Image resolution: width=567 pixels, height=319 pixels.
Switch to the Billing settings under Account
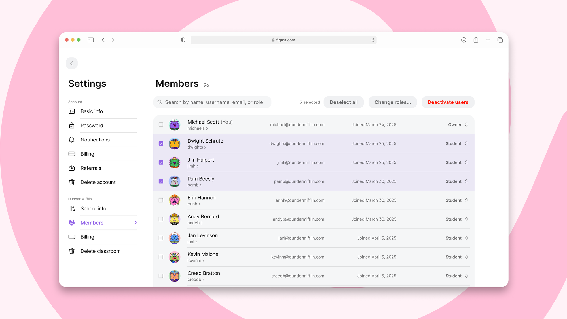87,154
